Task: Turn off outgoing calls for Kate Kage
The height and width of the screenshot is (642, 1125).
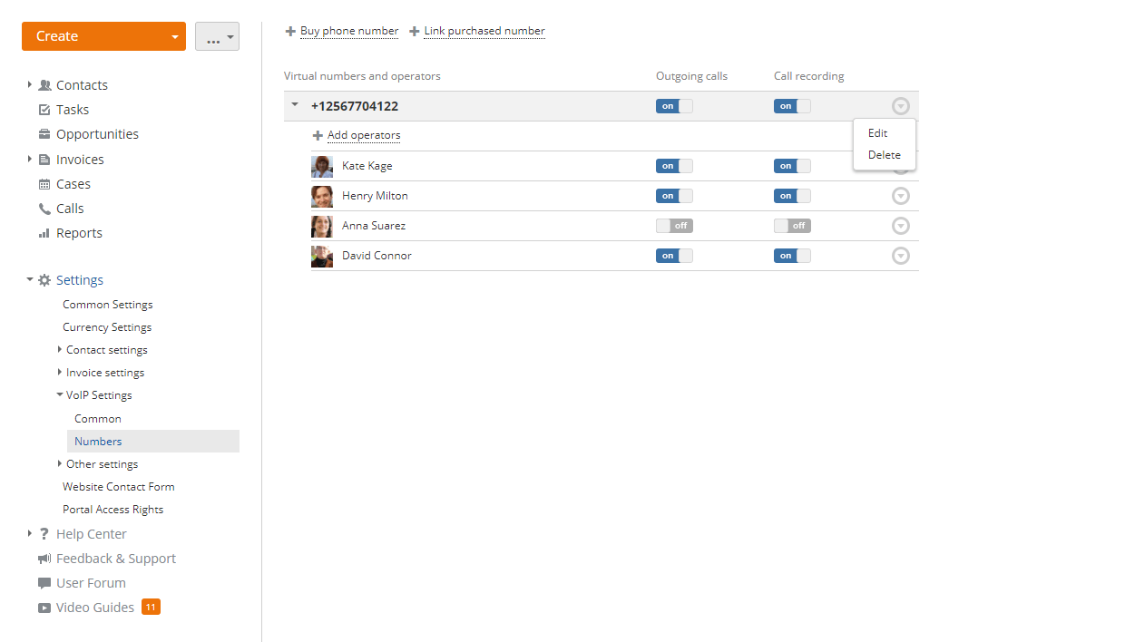Action: pyautogui.click(x=673, y=166)
